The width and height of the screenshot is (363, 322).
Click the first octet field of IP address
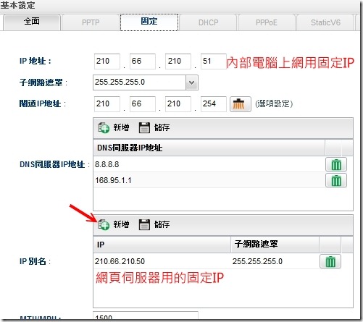[x=107, y=62]
